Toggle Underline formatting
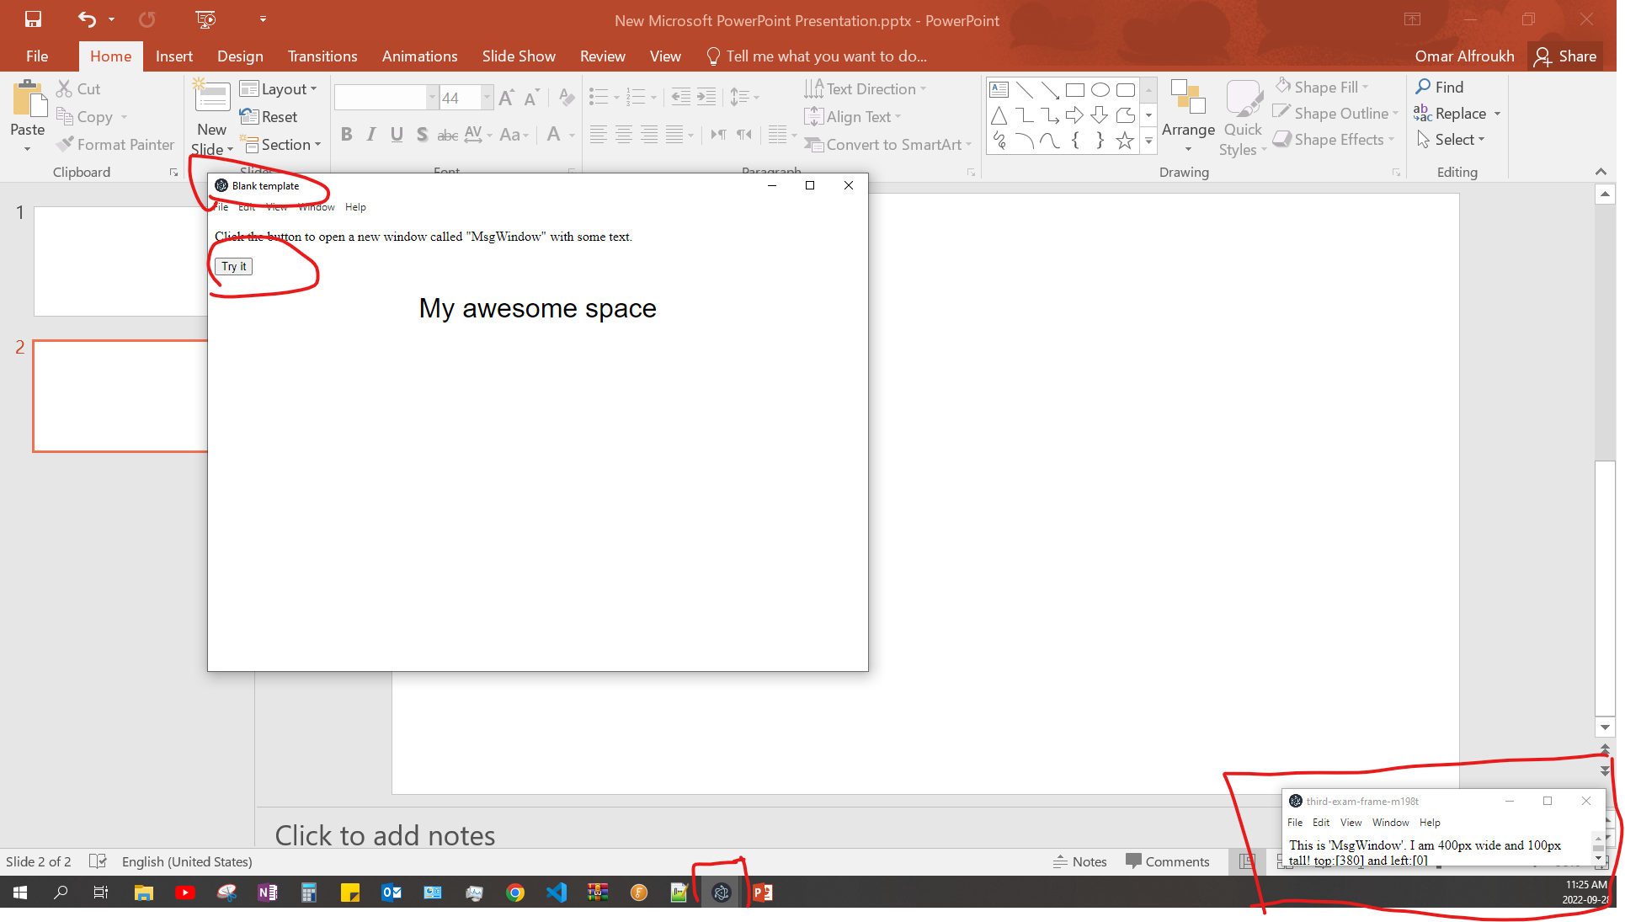The width and height of the screenshot is (1625, 922). click(x=397, y=135)
